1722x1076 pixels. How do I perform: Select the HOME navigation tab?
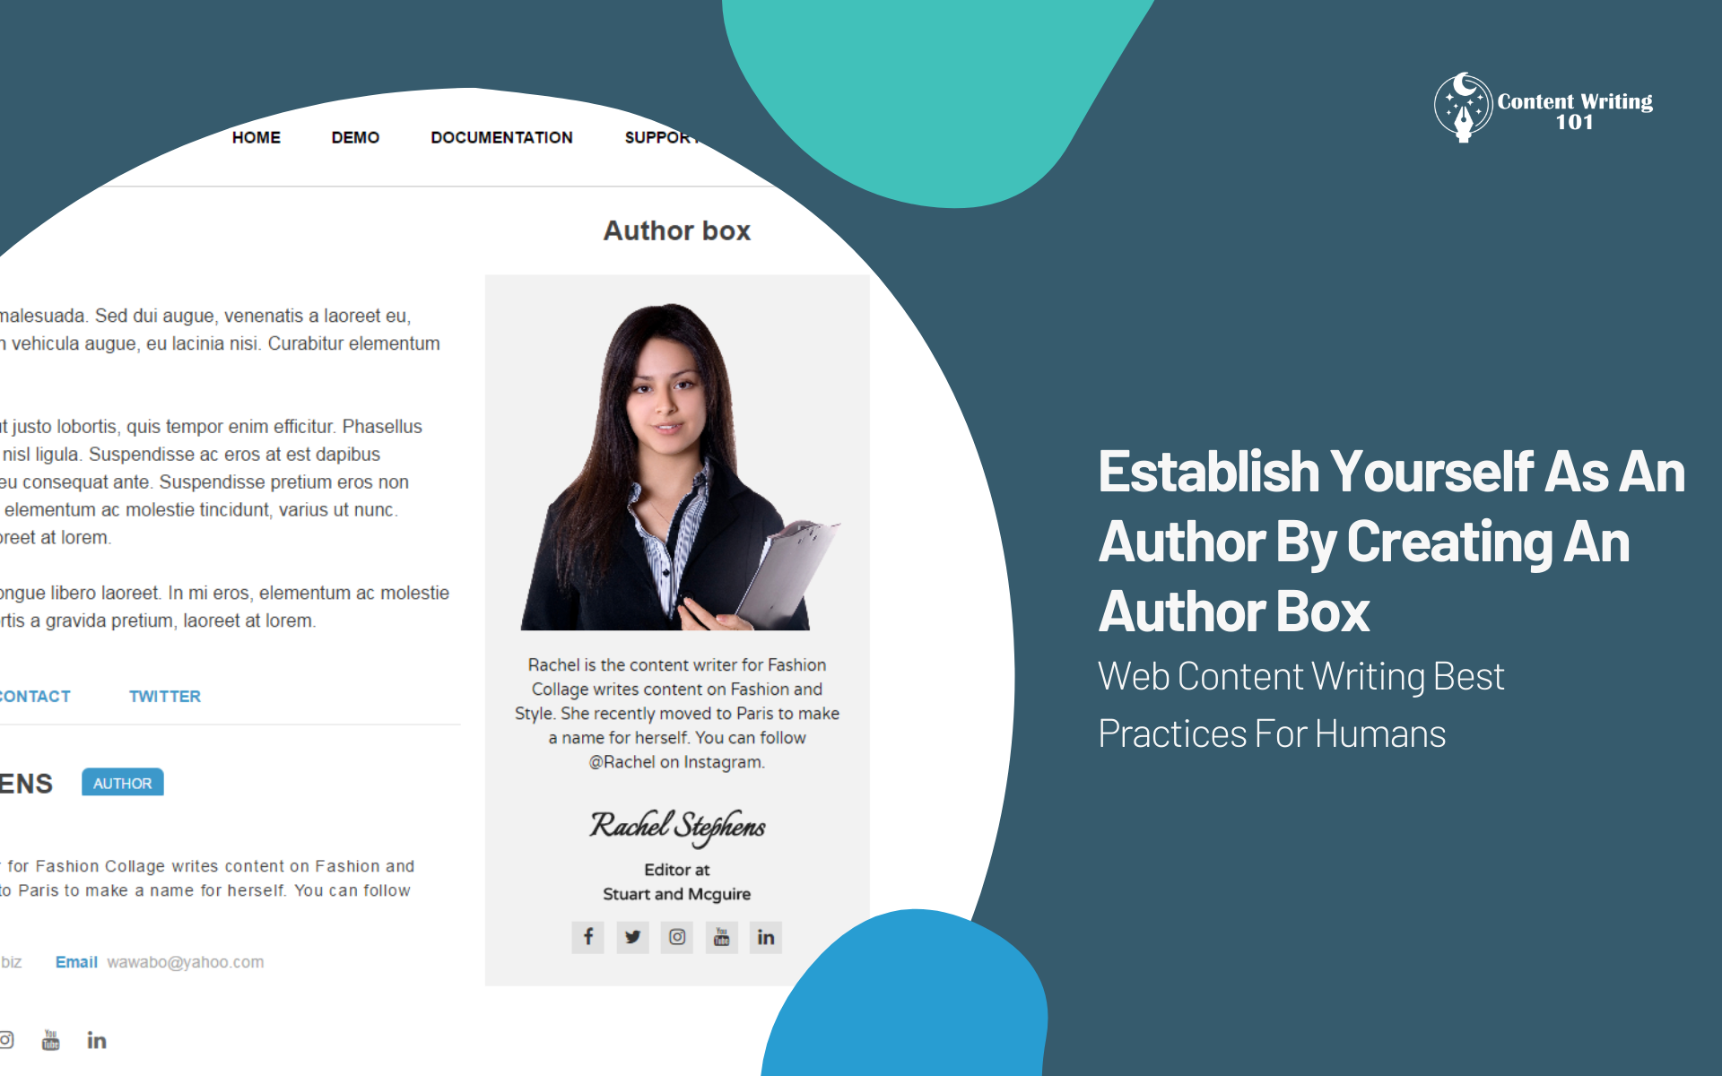[x=256, y=137]
